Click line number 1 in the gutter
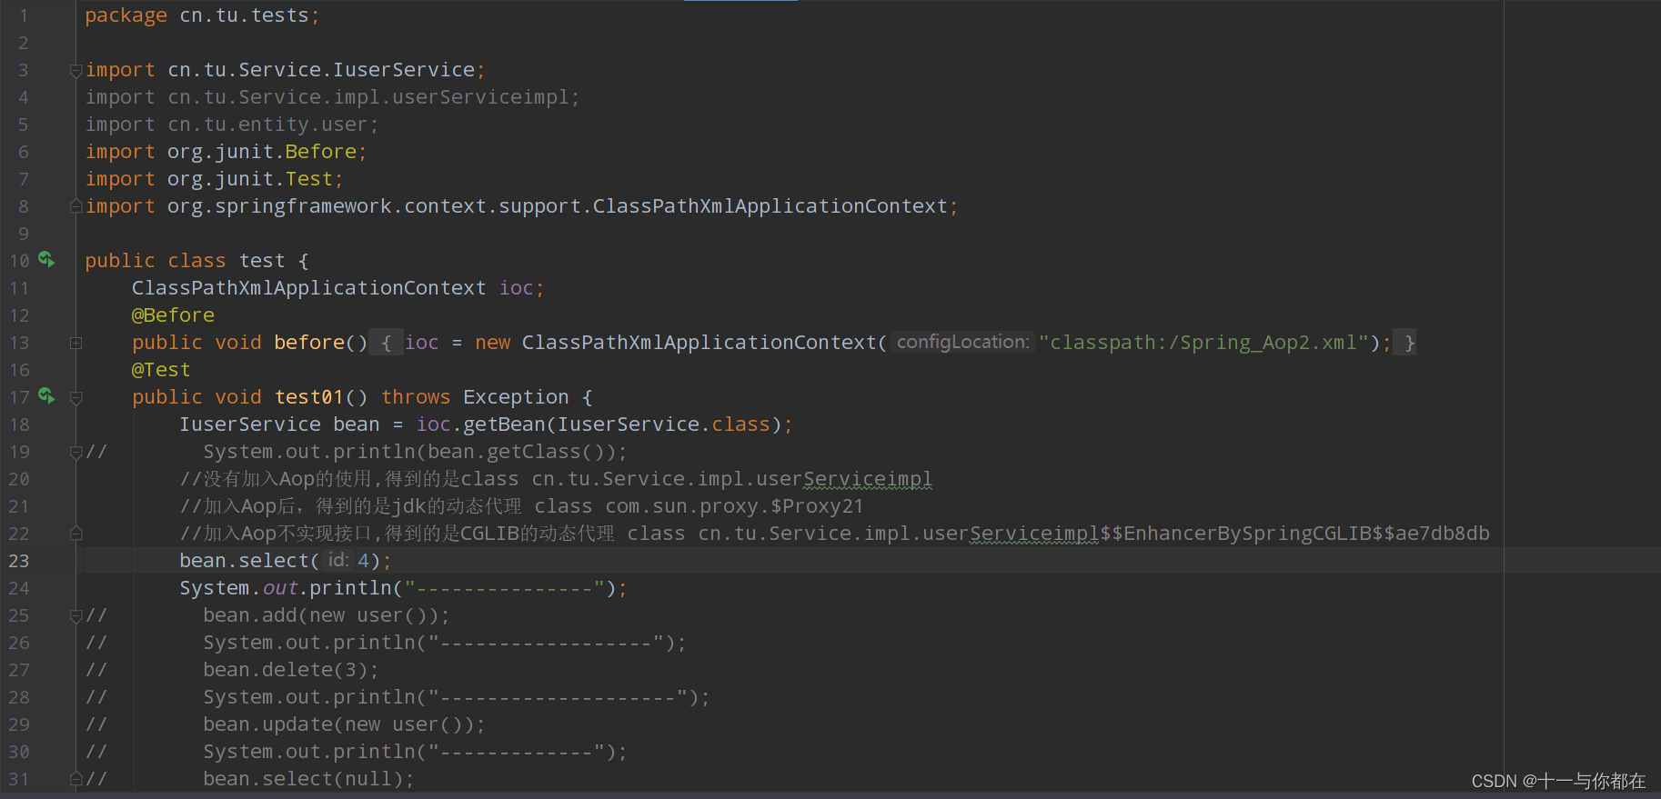This screenshot has height=799, width=1661. click(24, 15)
